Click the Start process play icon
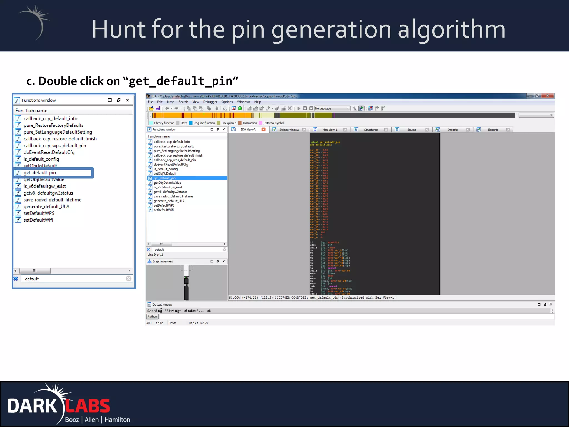Screen dimensions: 569x427 pyautogui.click(x=299, y=108)
